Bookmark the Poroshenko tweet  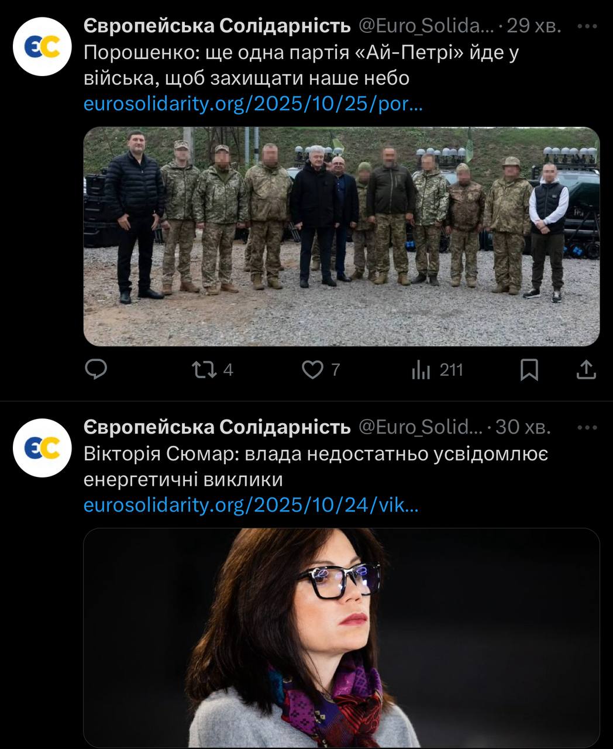(529, 370)
